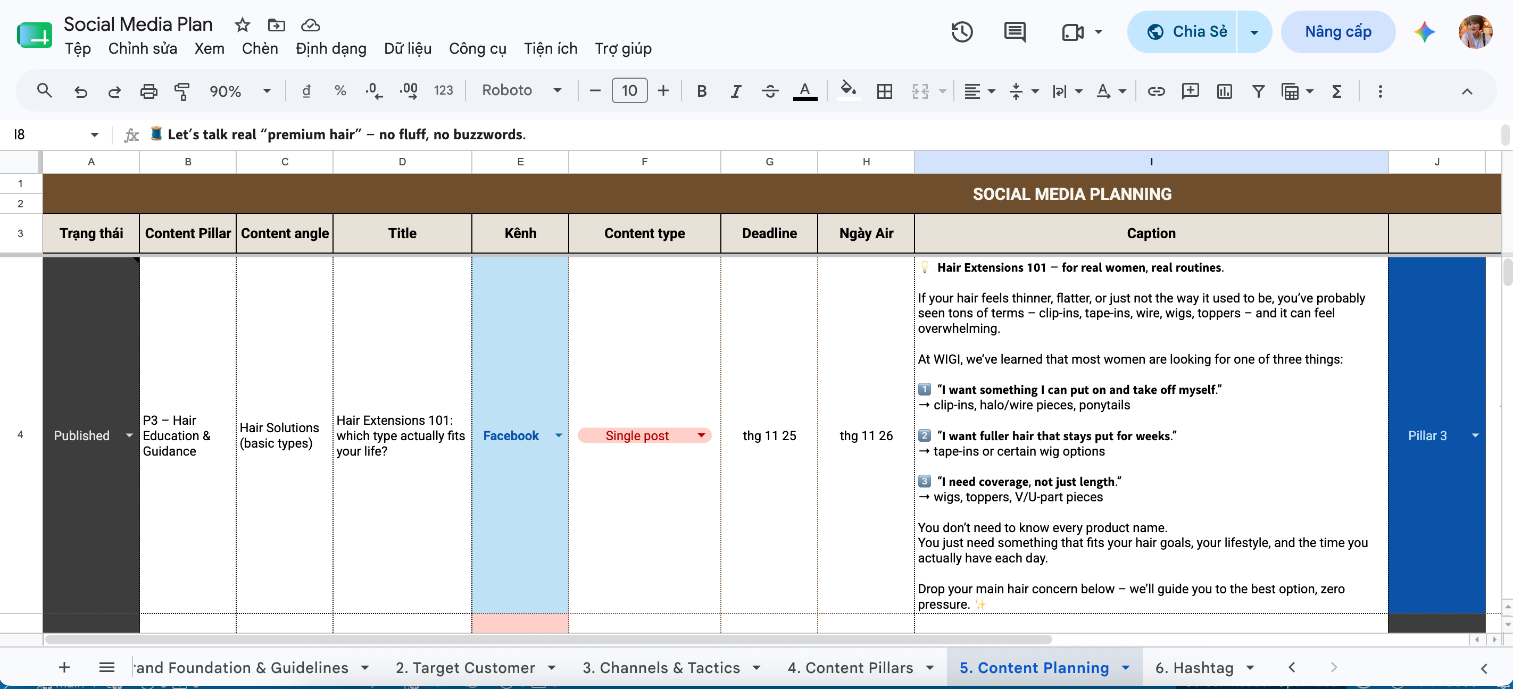Create a filter

point(1258,91)
